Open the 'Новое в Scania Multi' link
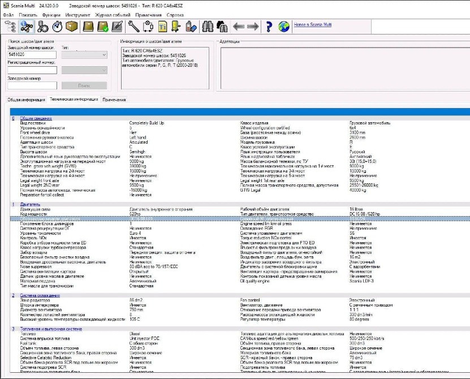Image resolution: width=470 pixels, height=379 pixels. click(x=313, y=24)
